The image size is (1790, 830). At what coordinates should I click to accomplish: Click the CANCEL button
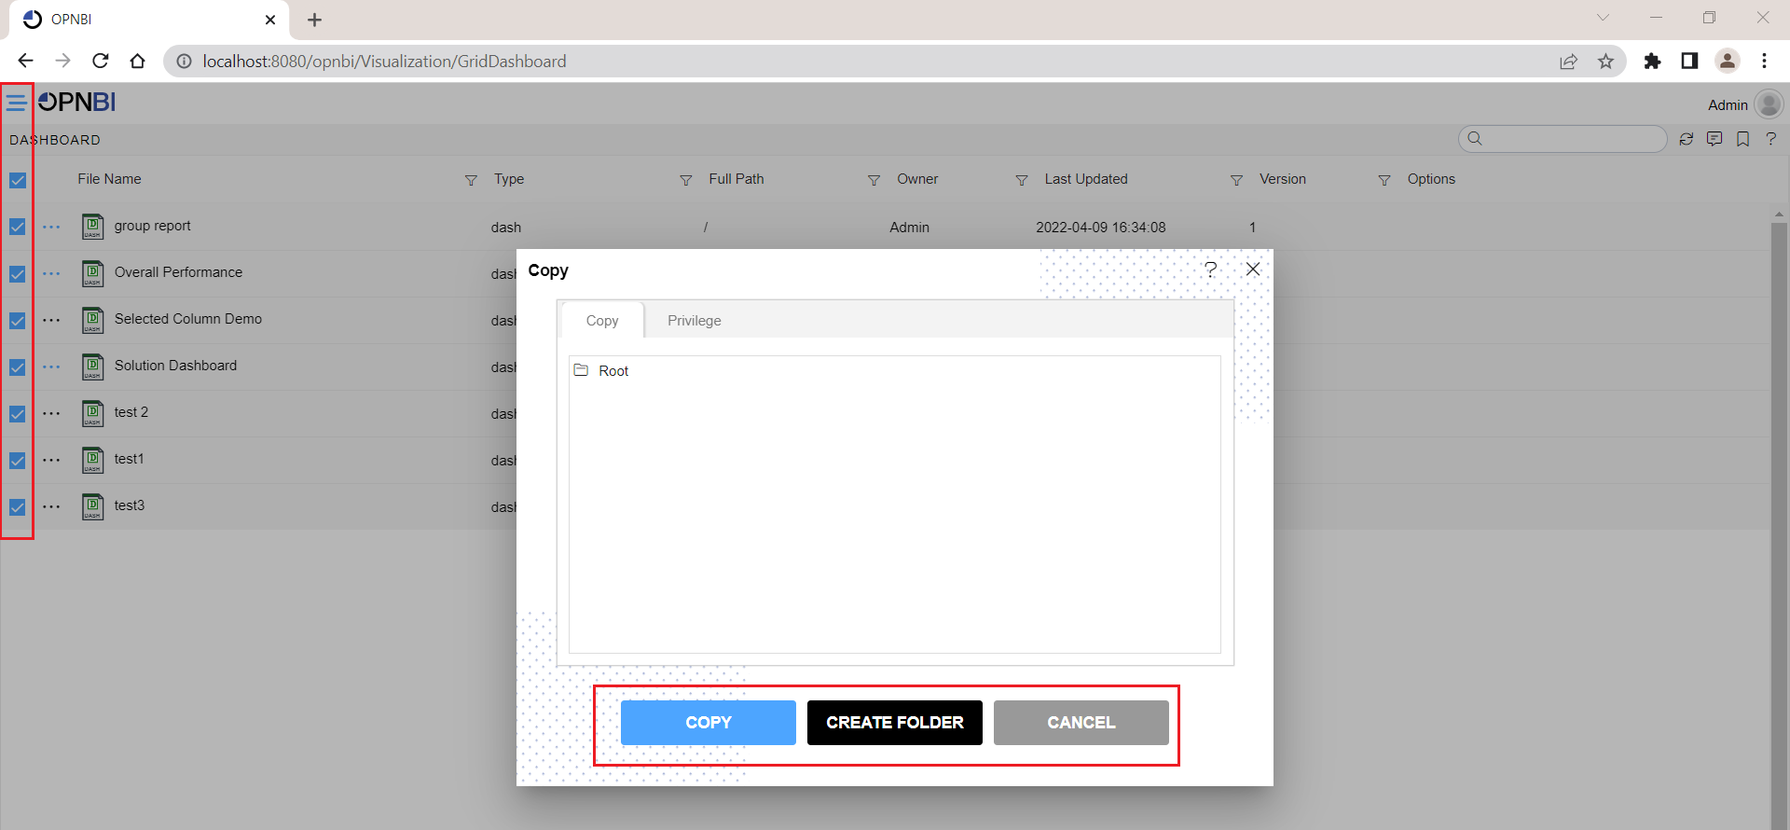1081,723
